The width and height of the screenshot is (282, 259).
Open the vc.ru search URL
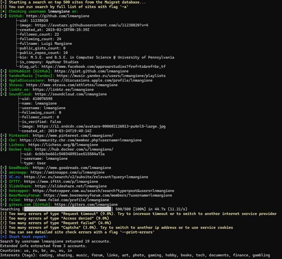click(x=86, y=177)
